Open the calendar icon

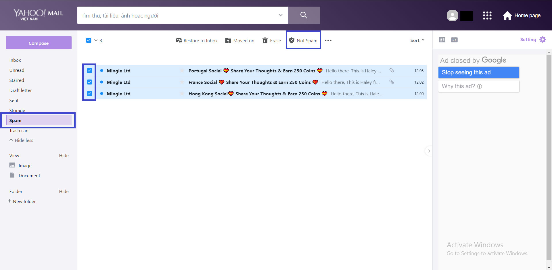coord(454,40)
